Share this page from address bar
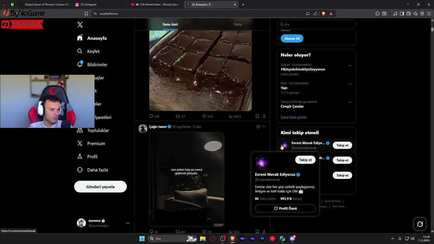Image resolution: width=434 pixels, height=244 pixels. [315, 14]
